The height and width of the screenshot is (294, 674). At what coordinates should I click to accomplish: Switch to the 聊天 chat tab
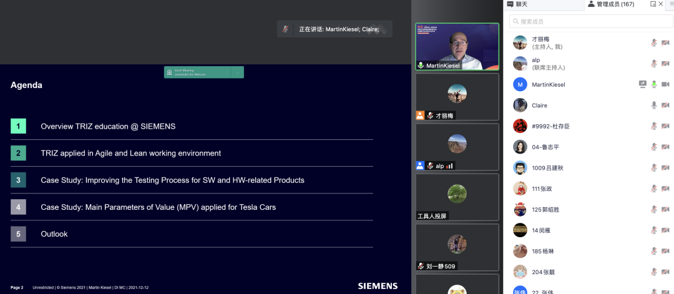[517, 4]
